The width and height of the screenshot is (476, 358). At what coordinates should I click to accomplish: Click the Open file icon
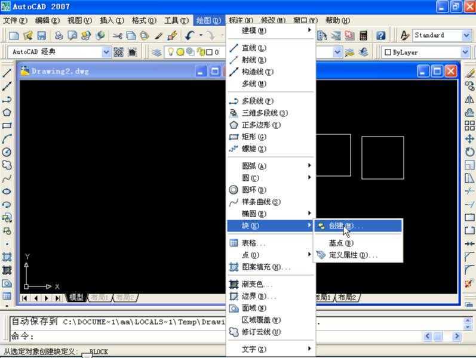click(27, 35)
